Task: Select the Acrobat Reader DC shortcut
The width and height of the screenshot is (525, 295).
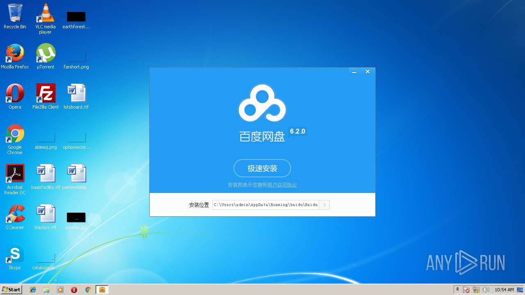Action: (x=15, y=179)
